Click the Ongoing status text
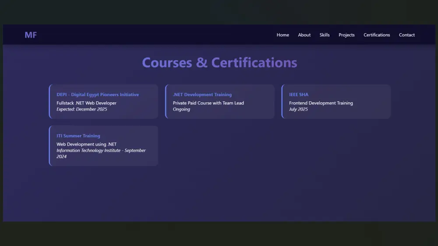Viewport: 438px width, 246px height. click(x=181, y=109)
